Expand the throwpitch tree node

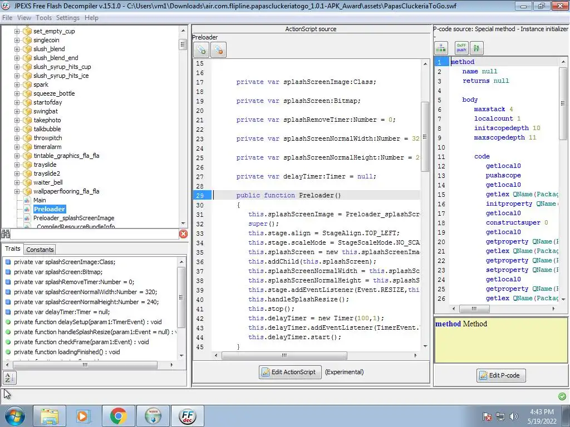[17, 138]
